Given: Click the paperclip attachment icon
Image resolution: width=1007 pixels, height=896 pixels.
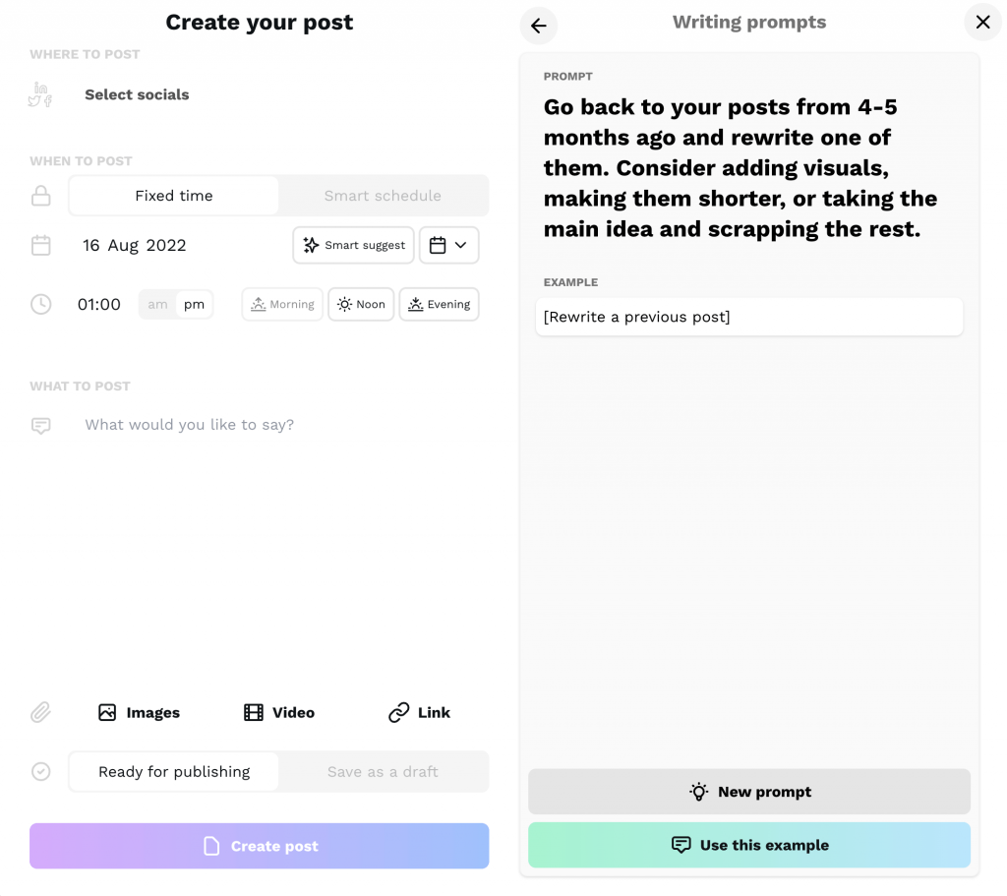Looking at the screenshot, I should pos(40,712).
